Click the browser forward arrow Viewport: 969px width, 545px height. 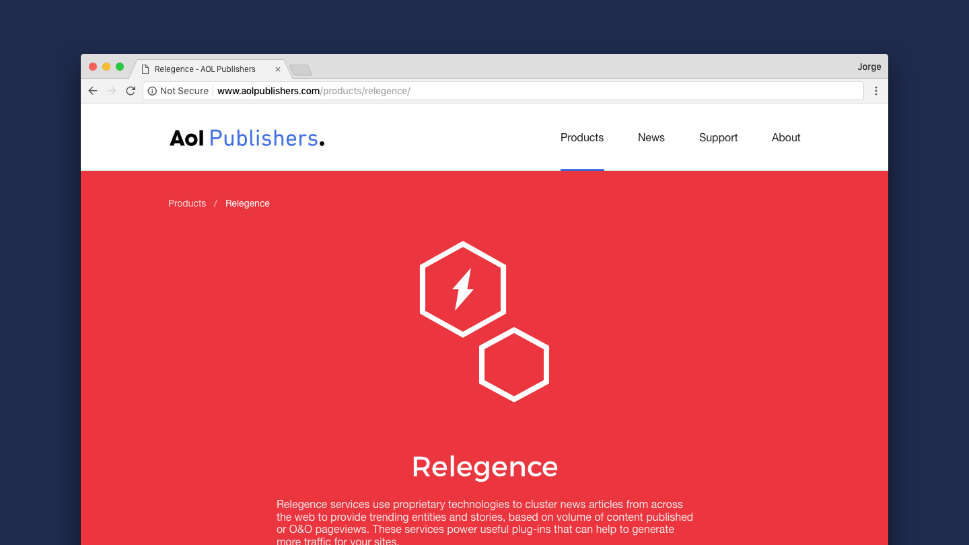click(112, 91)
